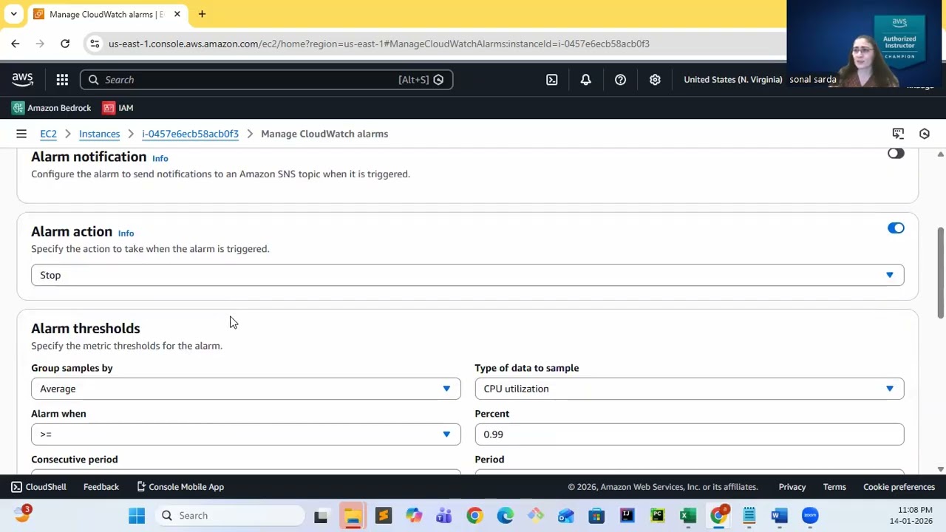This screenshot has height=532, width=946.
Task: Click the browser reload button
Action: 65,44
